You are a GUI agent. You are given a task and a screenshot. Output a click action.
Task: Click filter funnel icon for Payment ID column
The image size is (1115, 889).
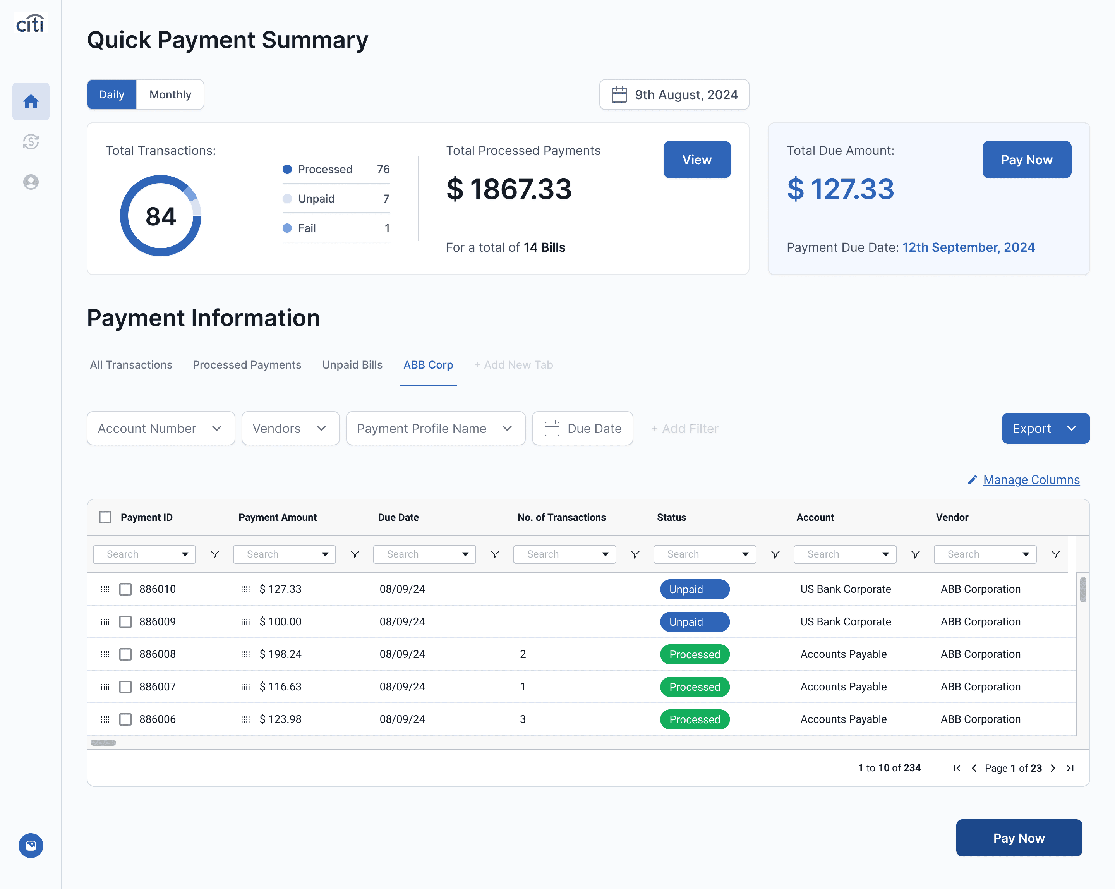click(214, 554)
